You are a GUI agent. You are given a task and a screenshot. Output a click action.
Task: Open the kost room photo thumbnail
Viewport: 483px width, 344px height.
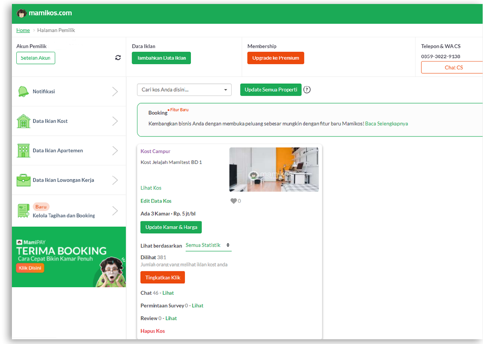point(274,170)
